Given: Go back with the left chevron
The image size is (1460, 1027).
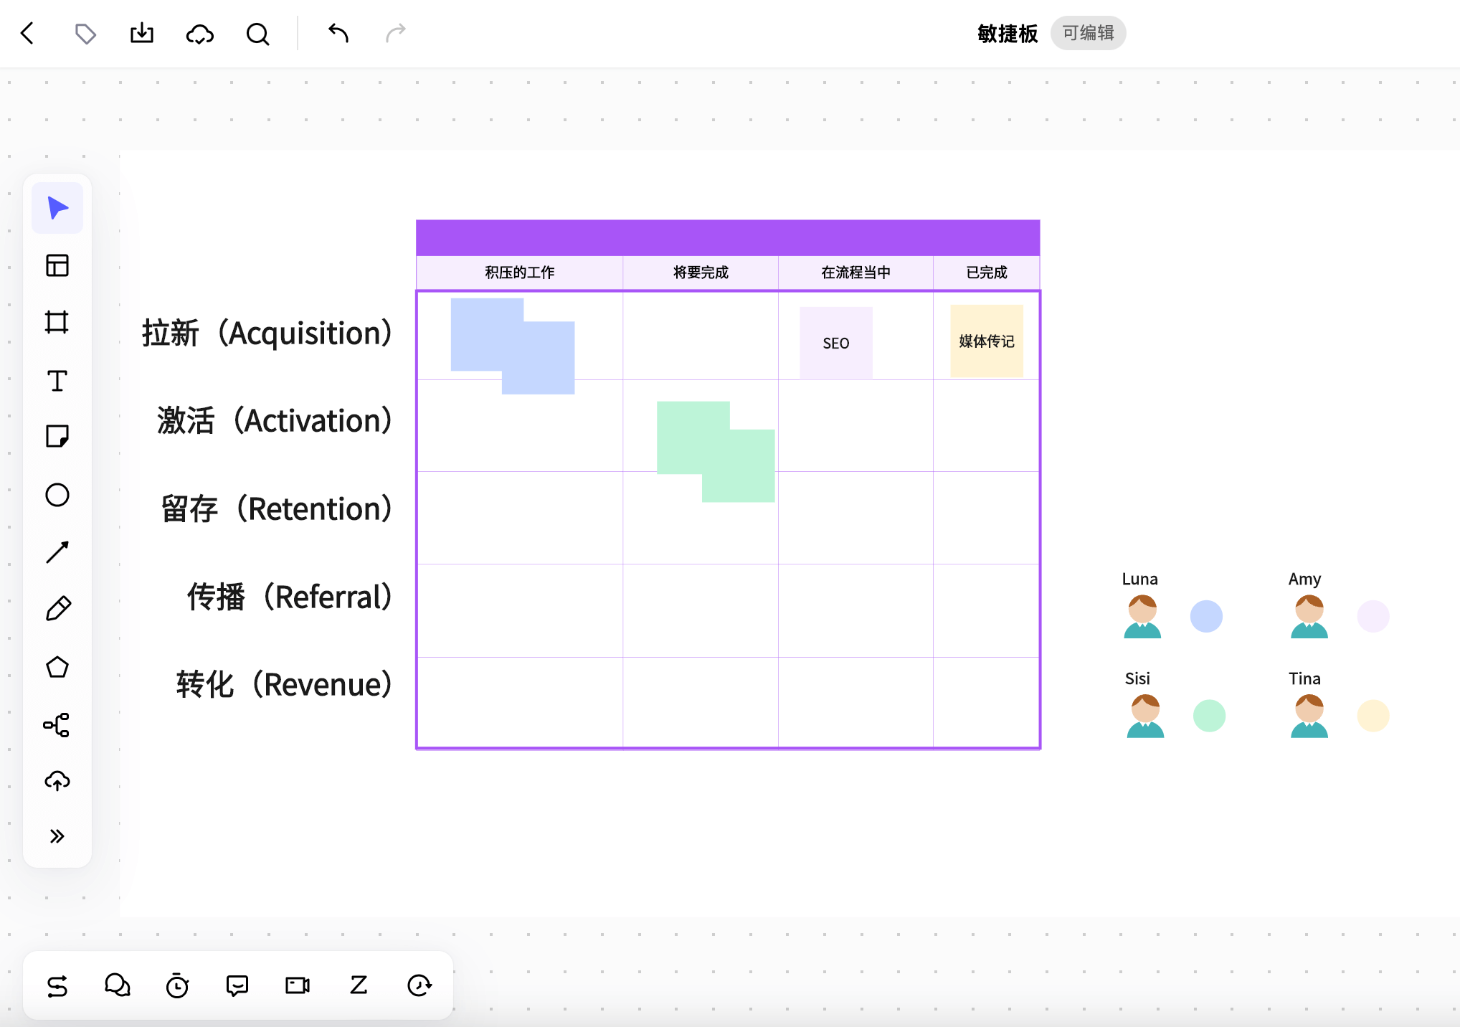Looking at the screenshot, I should coord(27,33).
